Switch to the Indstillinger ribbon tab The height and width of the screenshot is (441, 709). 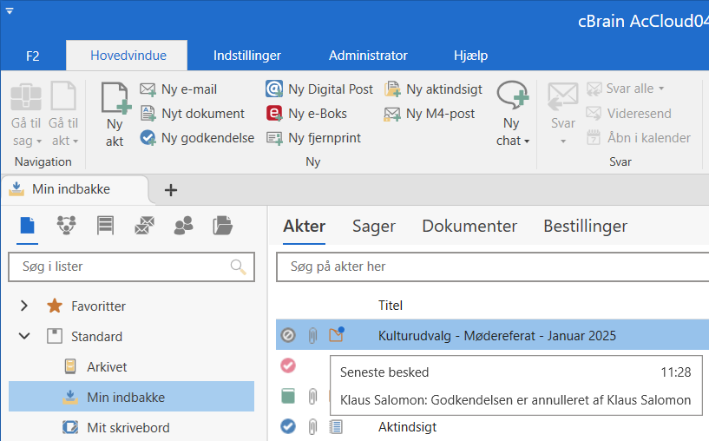point(247,56)
